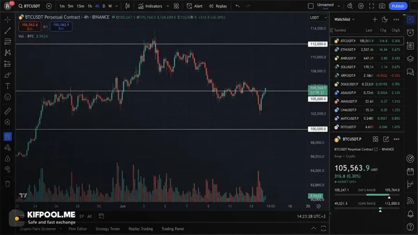The height and width of the screenshot is (235, 418).
Task: Open the object tree layers panel
Action: [411, 59]
